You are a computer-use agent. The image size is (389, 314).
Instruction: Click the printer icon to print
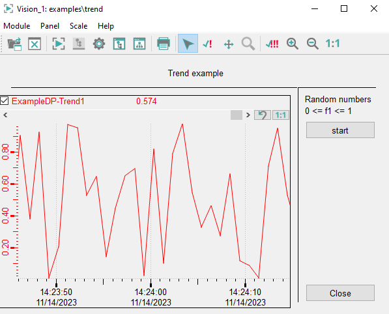click(x=164, y=44)
